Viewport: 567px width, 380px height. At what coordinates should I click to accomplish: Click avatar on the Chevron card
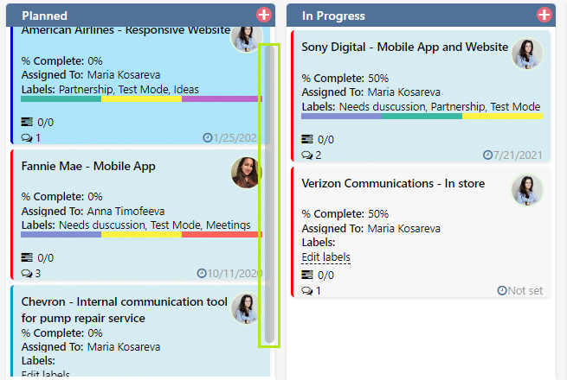(246, 308)
